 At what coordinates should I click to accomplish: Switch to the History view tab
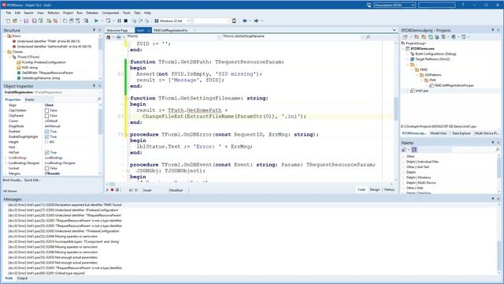(x=389, y=189)
